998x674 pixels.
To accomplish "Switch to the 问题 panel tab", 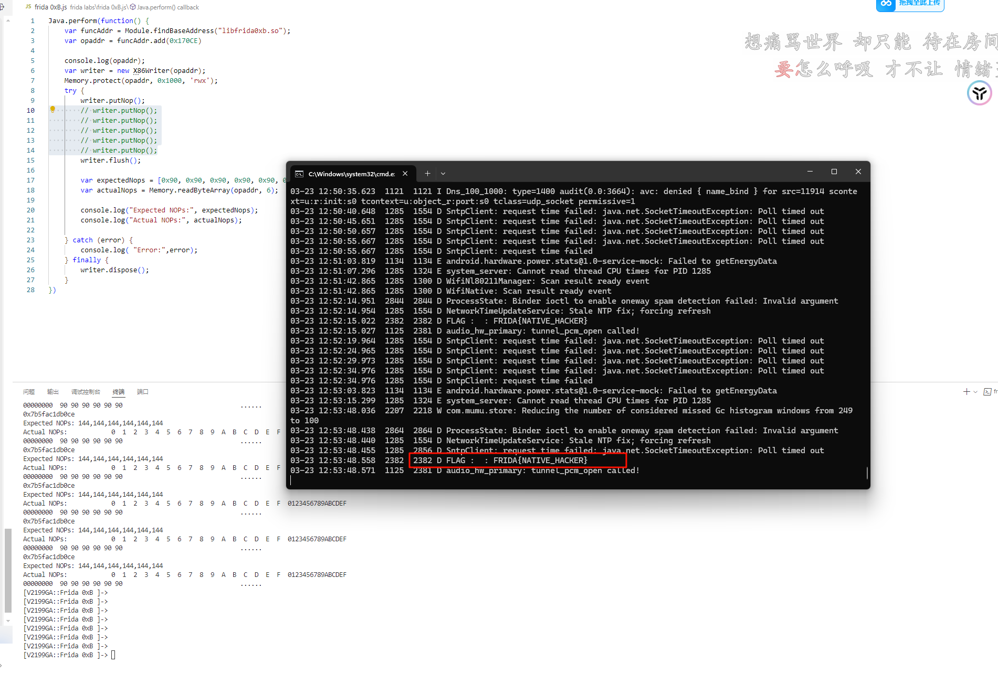I will (29, 392).
